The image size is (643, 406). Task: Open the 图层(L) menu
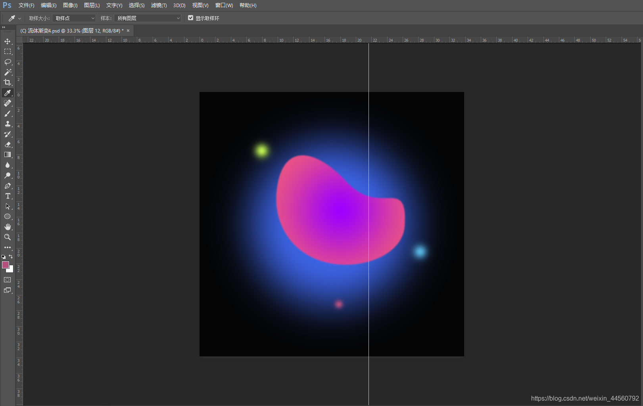click(x=92, y=6)
